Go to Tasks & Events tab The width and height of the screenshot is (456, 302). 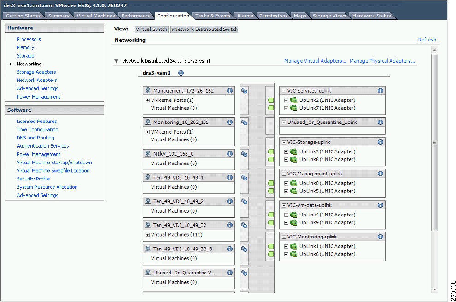(x=213, y=16)
